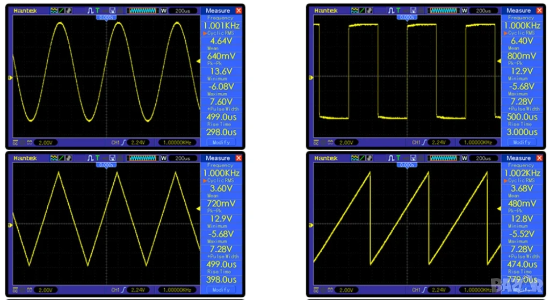Close Measure panel on sine wave scope
The image size is (550, 300).
(239, 11)
